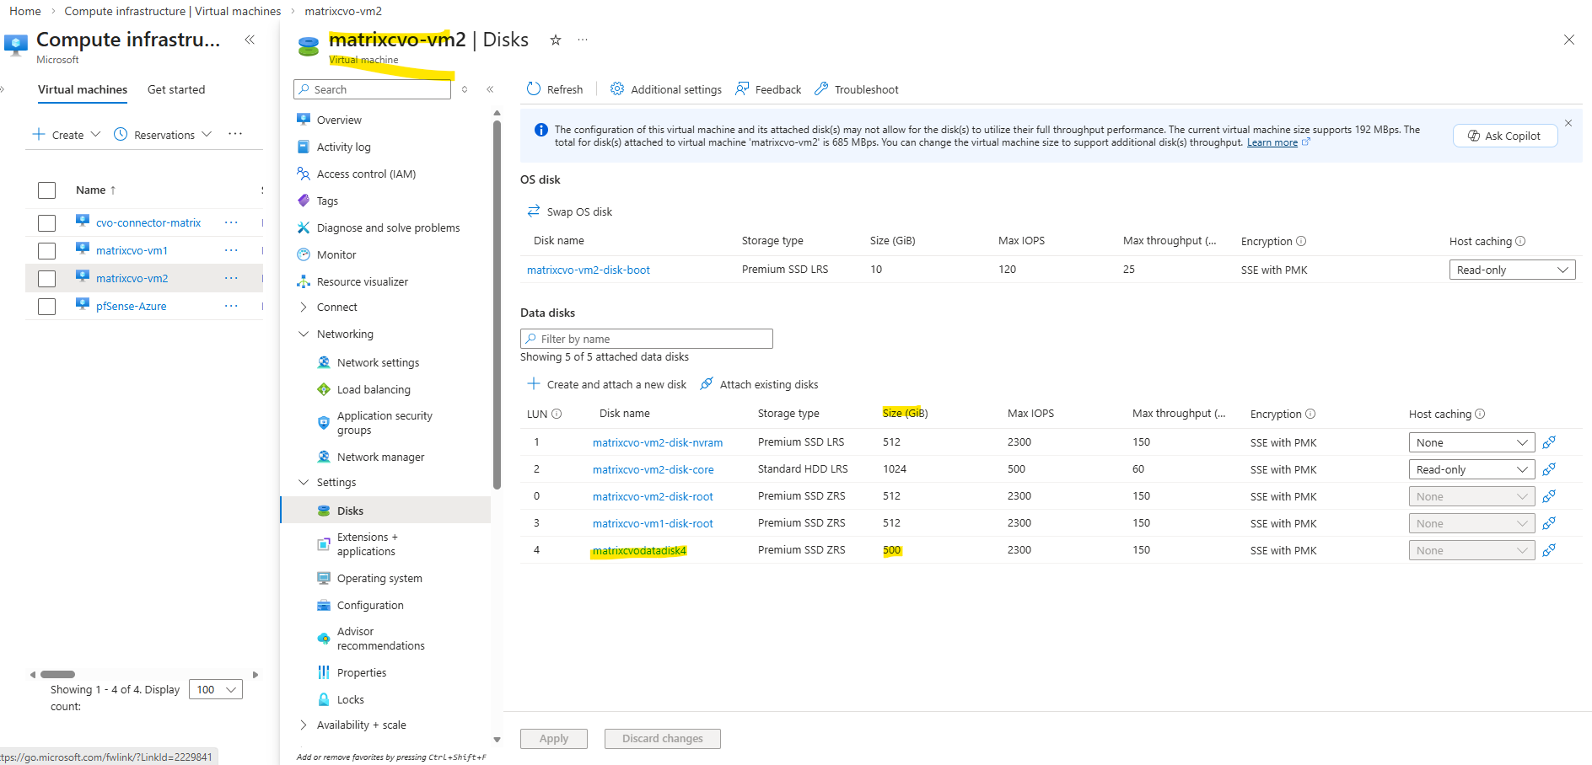Click Attach existing disks icon
Image resolution: width=1592 pixels, height=765 pixels.
point(707,384)
